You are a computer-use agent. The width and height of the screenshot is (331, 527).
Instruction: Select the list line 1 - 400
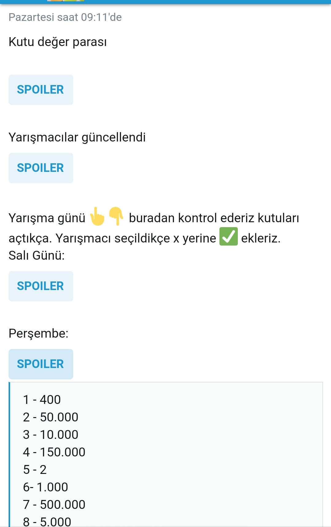tap(42, 400)
